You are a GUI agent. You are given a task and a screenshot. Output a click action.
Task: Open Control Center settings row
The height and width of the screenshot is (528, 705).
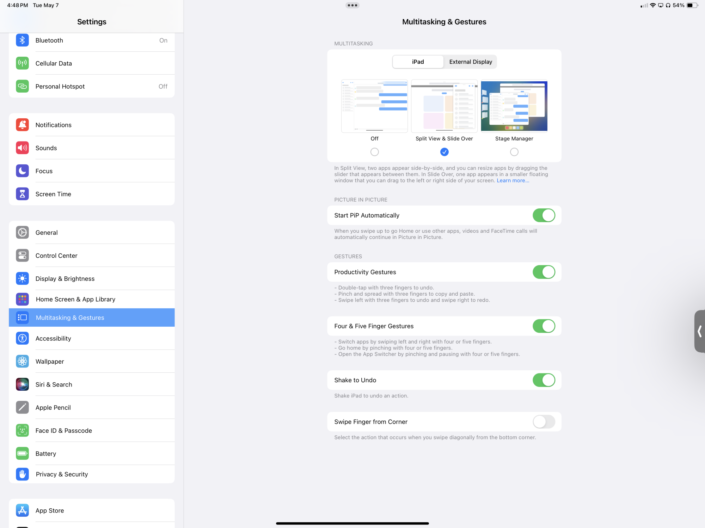pos(92,256)
